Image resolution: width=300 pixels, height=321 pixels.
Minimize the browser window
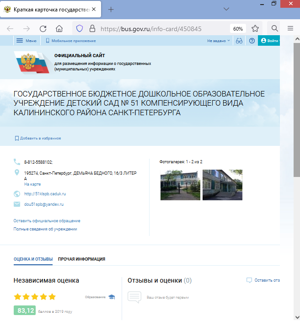click(262, 4)
